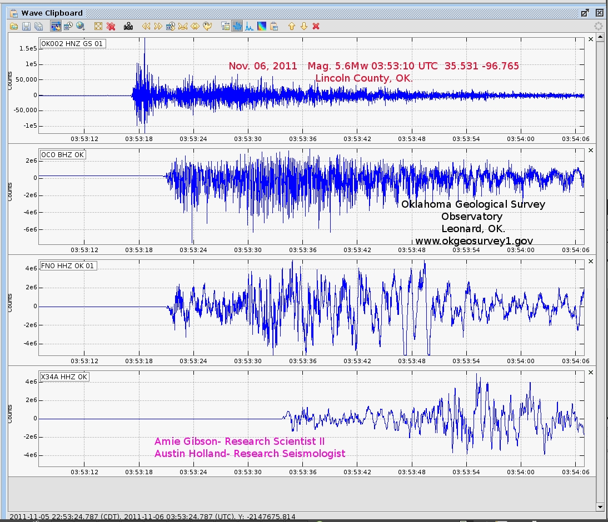Move the selected wave up
608x522 pixels.
coord(291,26)
